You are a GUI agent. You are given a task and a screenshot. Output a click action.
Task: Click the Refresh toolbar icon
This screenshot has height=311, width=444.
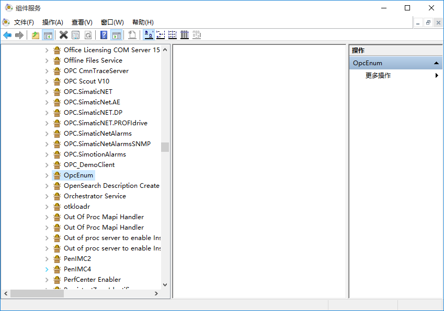pyautogui.click(x=88, y=35)
